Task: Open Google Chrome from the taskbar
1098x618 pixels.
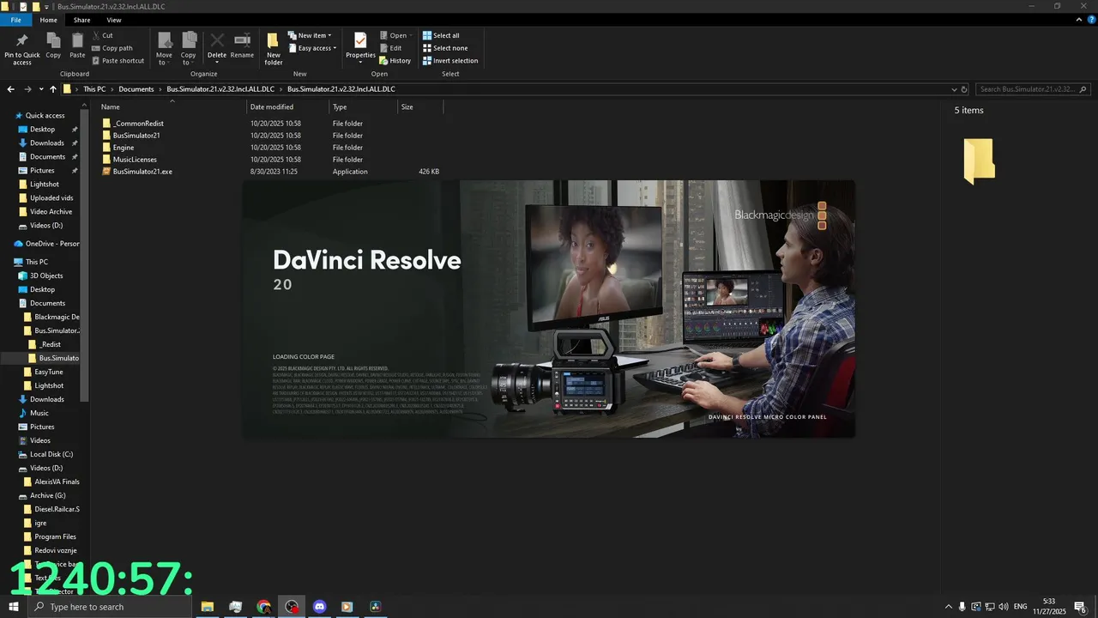Action: point(263,607)
